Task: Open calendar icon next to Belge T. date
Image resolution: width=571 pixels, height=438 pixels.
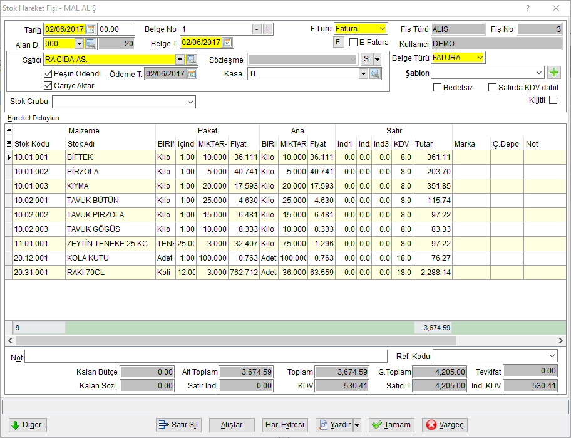Action: pos(227,43)
